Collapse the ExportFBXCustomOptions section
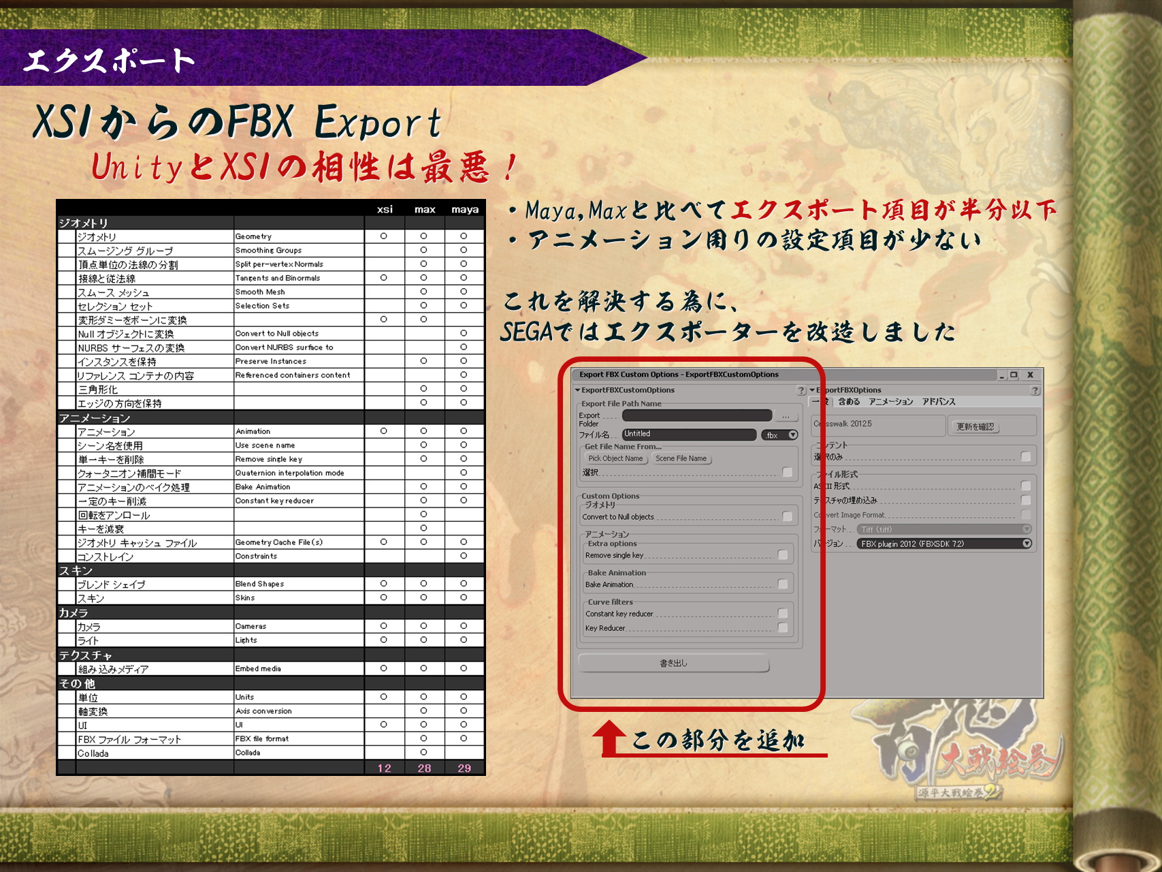Viewport: 1162px width, 872px height. [577, 390]
